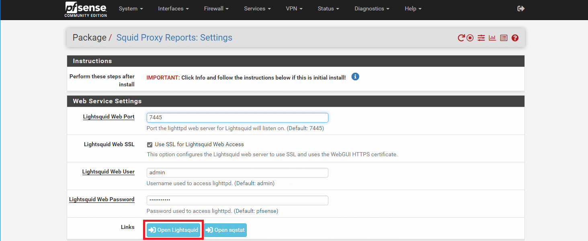Click the red IMPORTANT notice text

[163, 78]
